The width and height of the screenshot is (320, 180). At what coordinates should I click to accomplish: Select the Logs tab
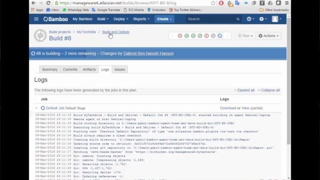coord(105,69)
